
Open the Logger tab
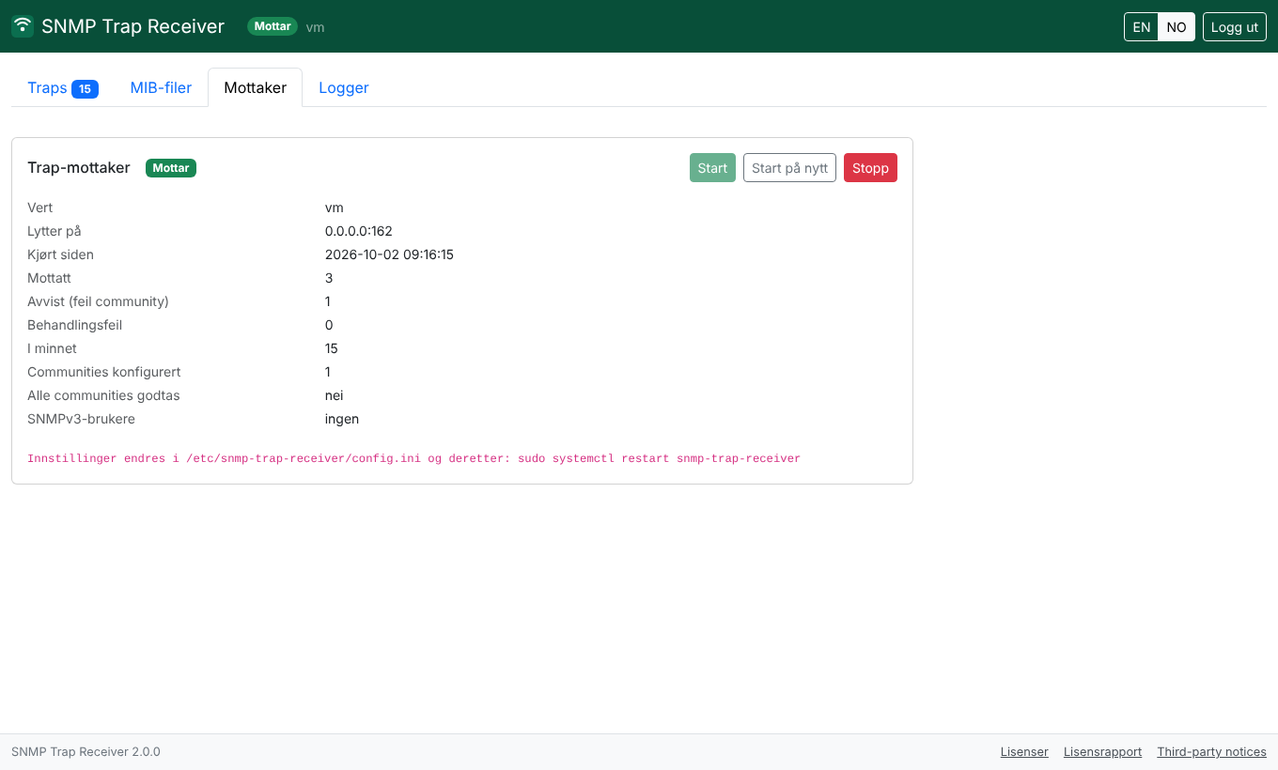pyautogui.click(x=344, y=87)
